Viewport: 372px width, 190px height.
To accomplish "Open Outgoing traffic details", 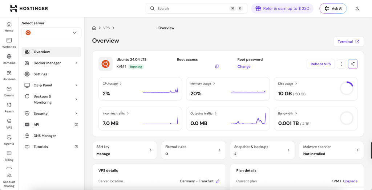I will pos(203,113).
